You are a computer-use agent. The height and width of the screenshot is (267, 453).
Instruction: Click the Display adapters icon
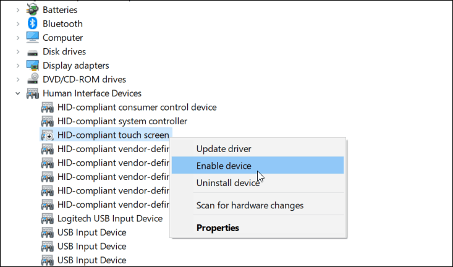coord(32,66)
